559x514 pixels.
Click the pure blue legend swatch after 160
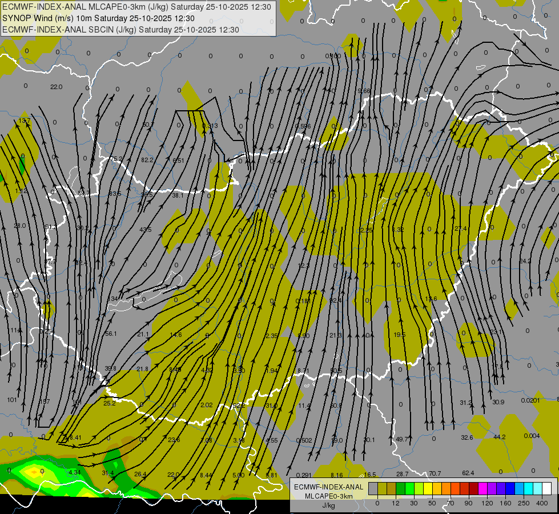point(510,488)
